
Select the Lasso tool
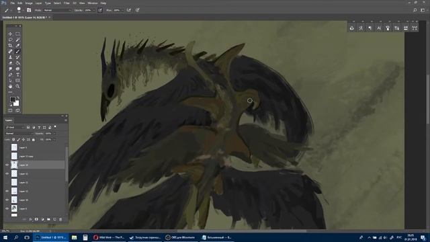pos(10,40)
